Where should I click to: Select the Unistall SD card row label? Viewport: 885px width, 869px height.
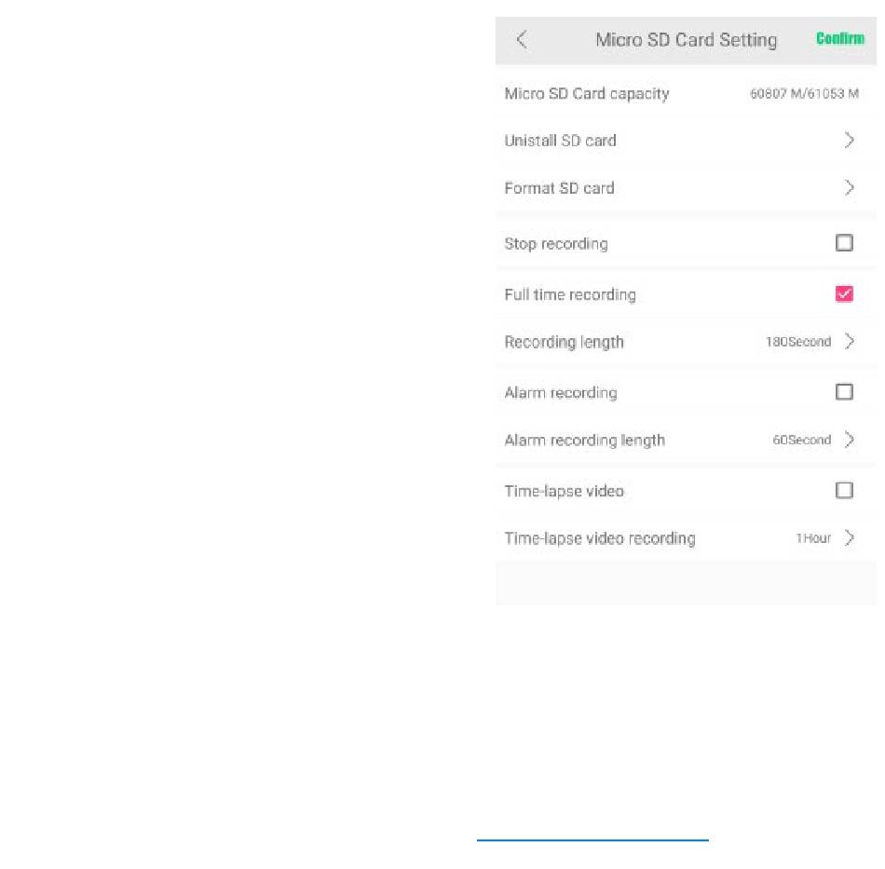point(560,141)
